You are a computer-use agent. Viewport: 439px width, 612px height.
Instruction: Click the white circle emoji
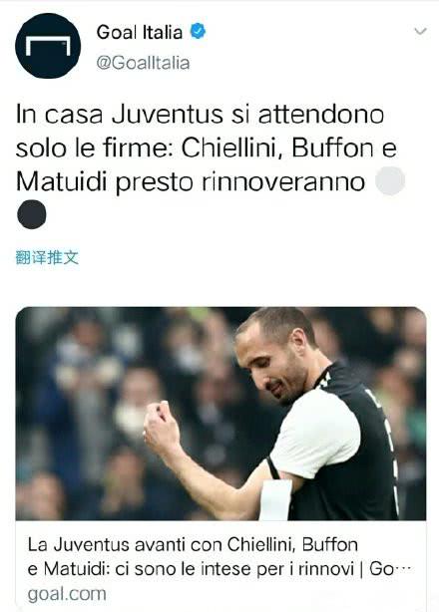coord(390,181)
